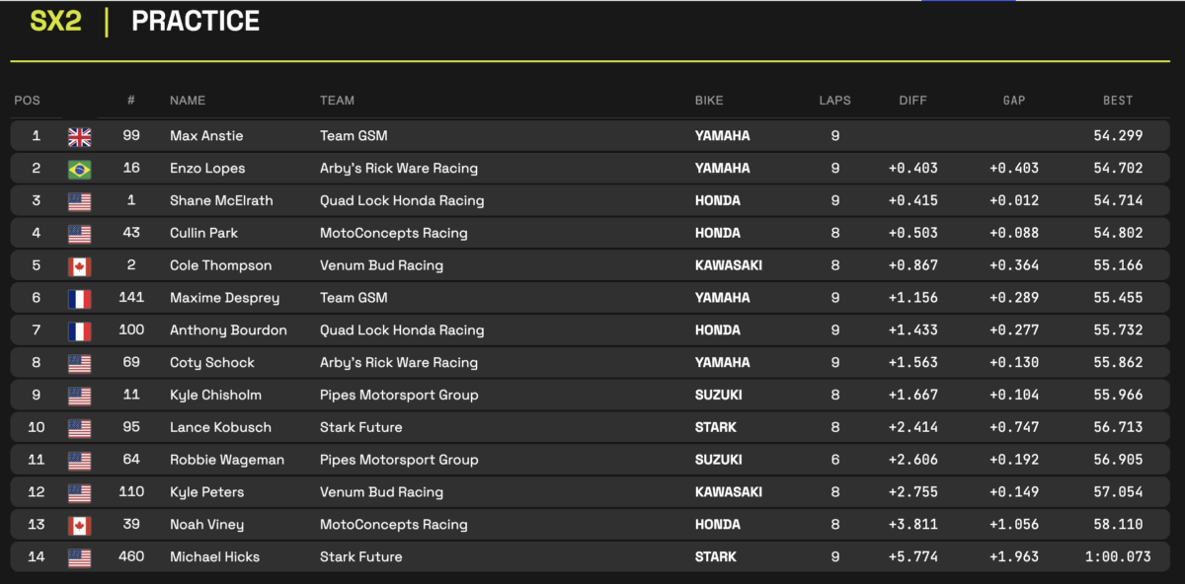1185x584 pixels.
Task: Click the Canadian flag beside Noah Viney
Action: (79, 526)
